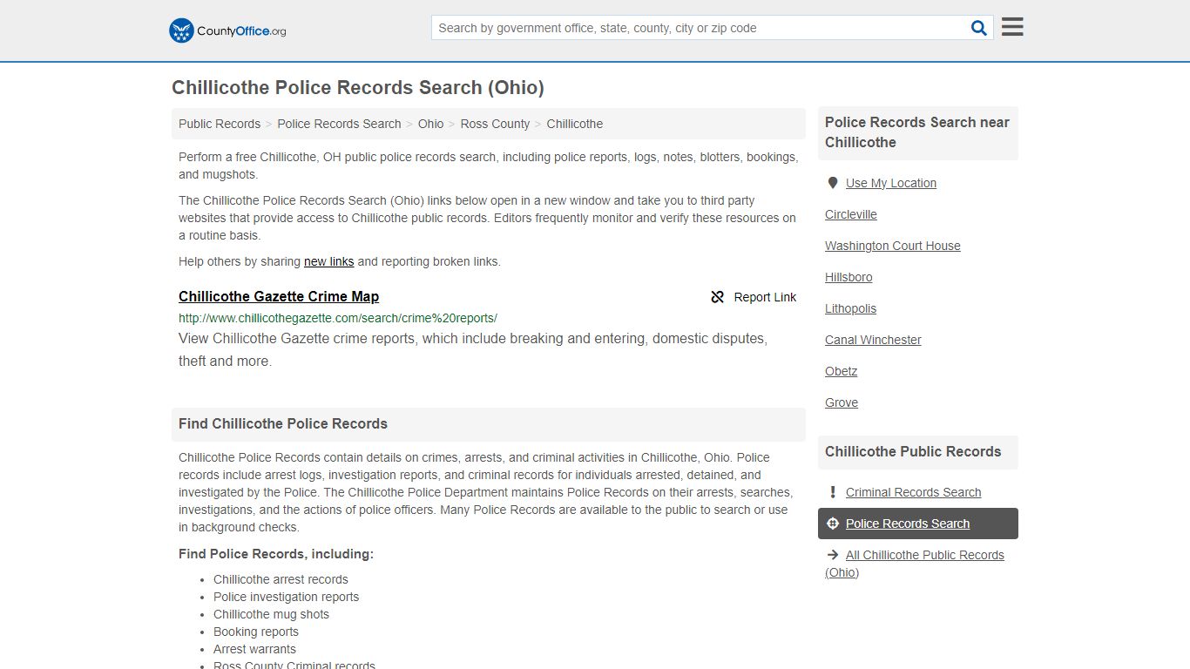Click the Police Records Search near Chillicothe heading
Image resolution: width=1190 pixels, height=669 pixels.
point(917,132)
